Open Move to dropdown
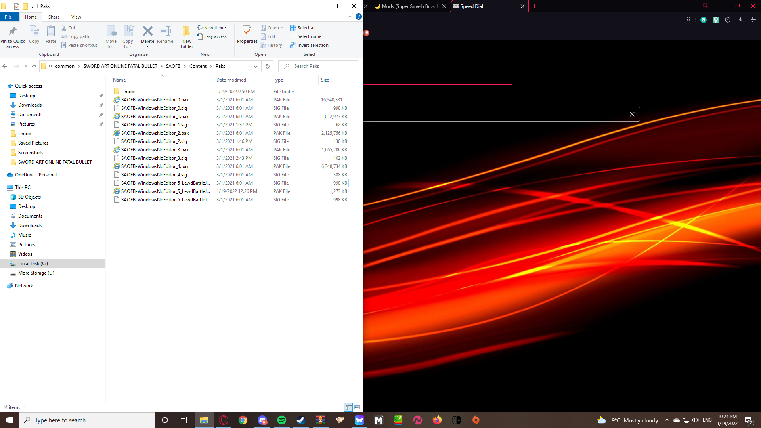This screenshot has height=428, width=761. coord(111,37)
